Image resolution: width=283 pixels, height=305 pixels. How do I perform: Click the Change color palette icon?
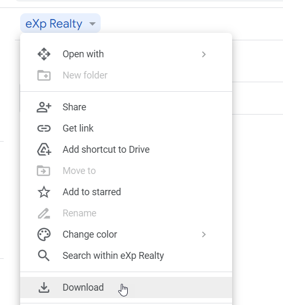click(44, 234)
